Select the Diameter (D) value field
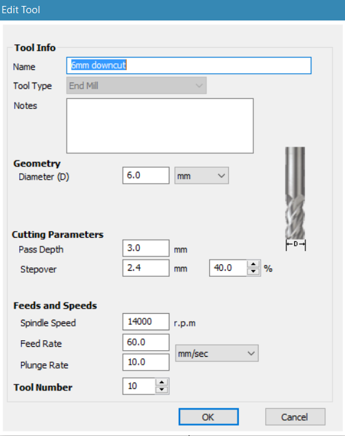The image size is (345, 436). [x=146, y=176]
